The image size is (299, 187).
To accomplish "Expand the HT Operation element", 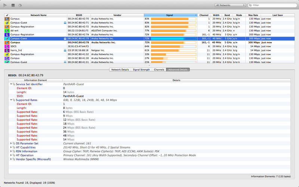I will [11, 155].
